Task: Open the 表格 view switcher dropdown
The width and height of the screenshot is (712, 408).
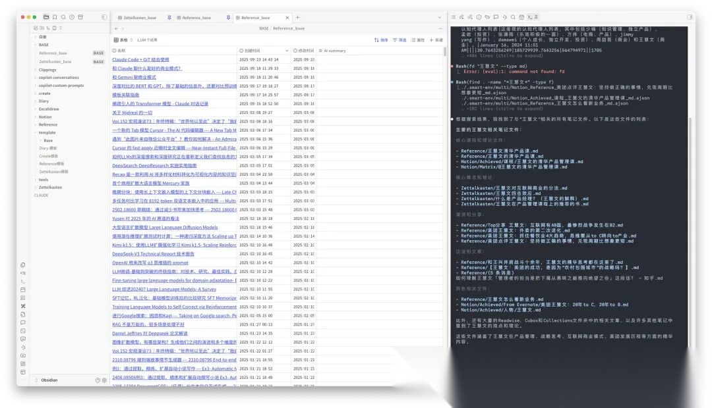Action: click(123, 40)
